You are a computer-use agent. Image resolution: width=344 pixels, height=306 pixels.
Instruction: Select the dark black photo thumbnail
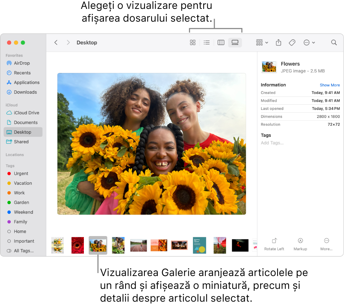coord(240,245)
